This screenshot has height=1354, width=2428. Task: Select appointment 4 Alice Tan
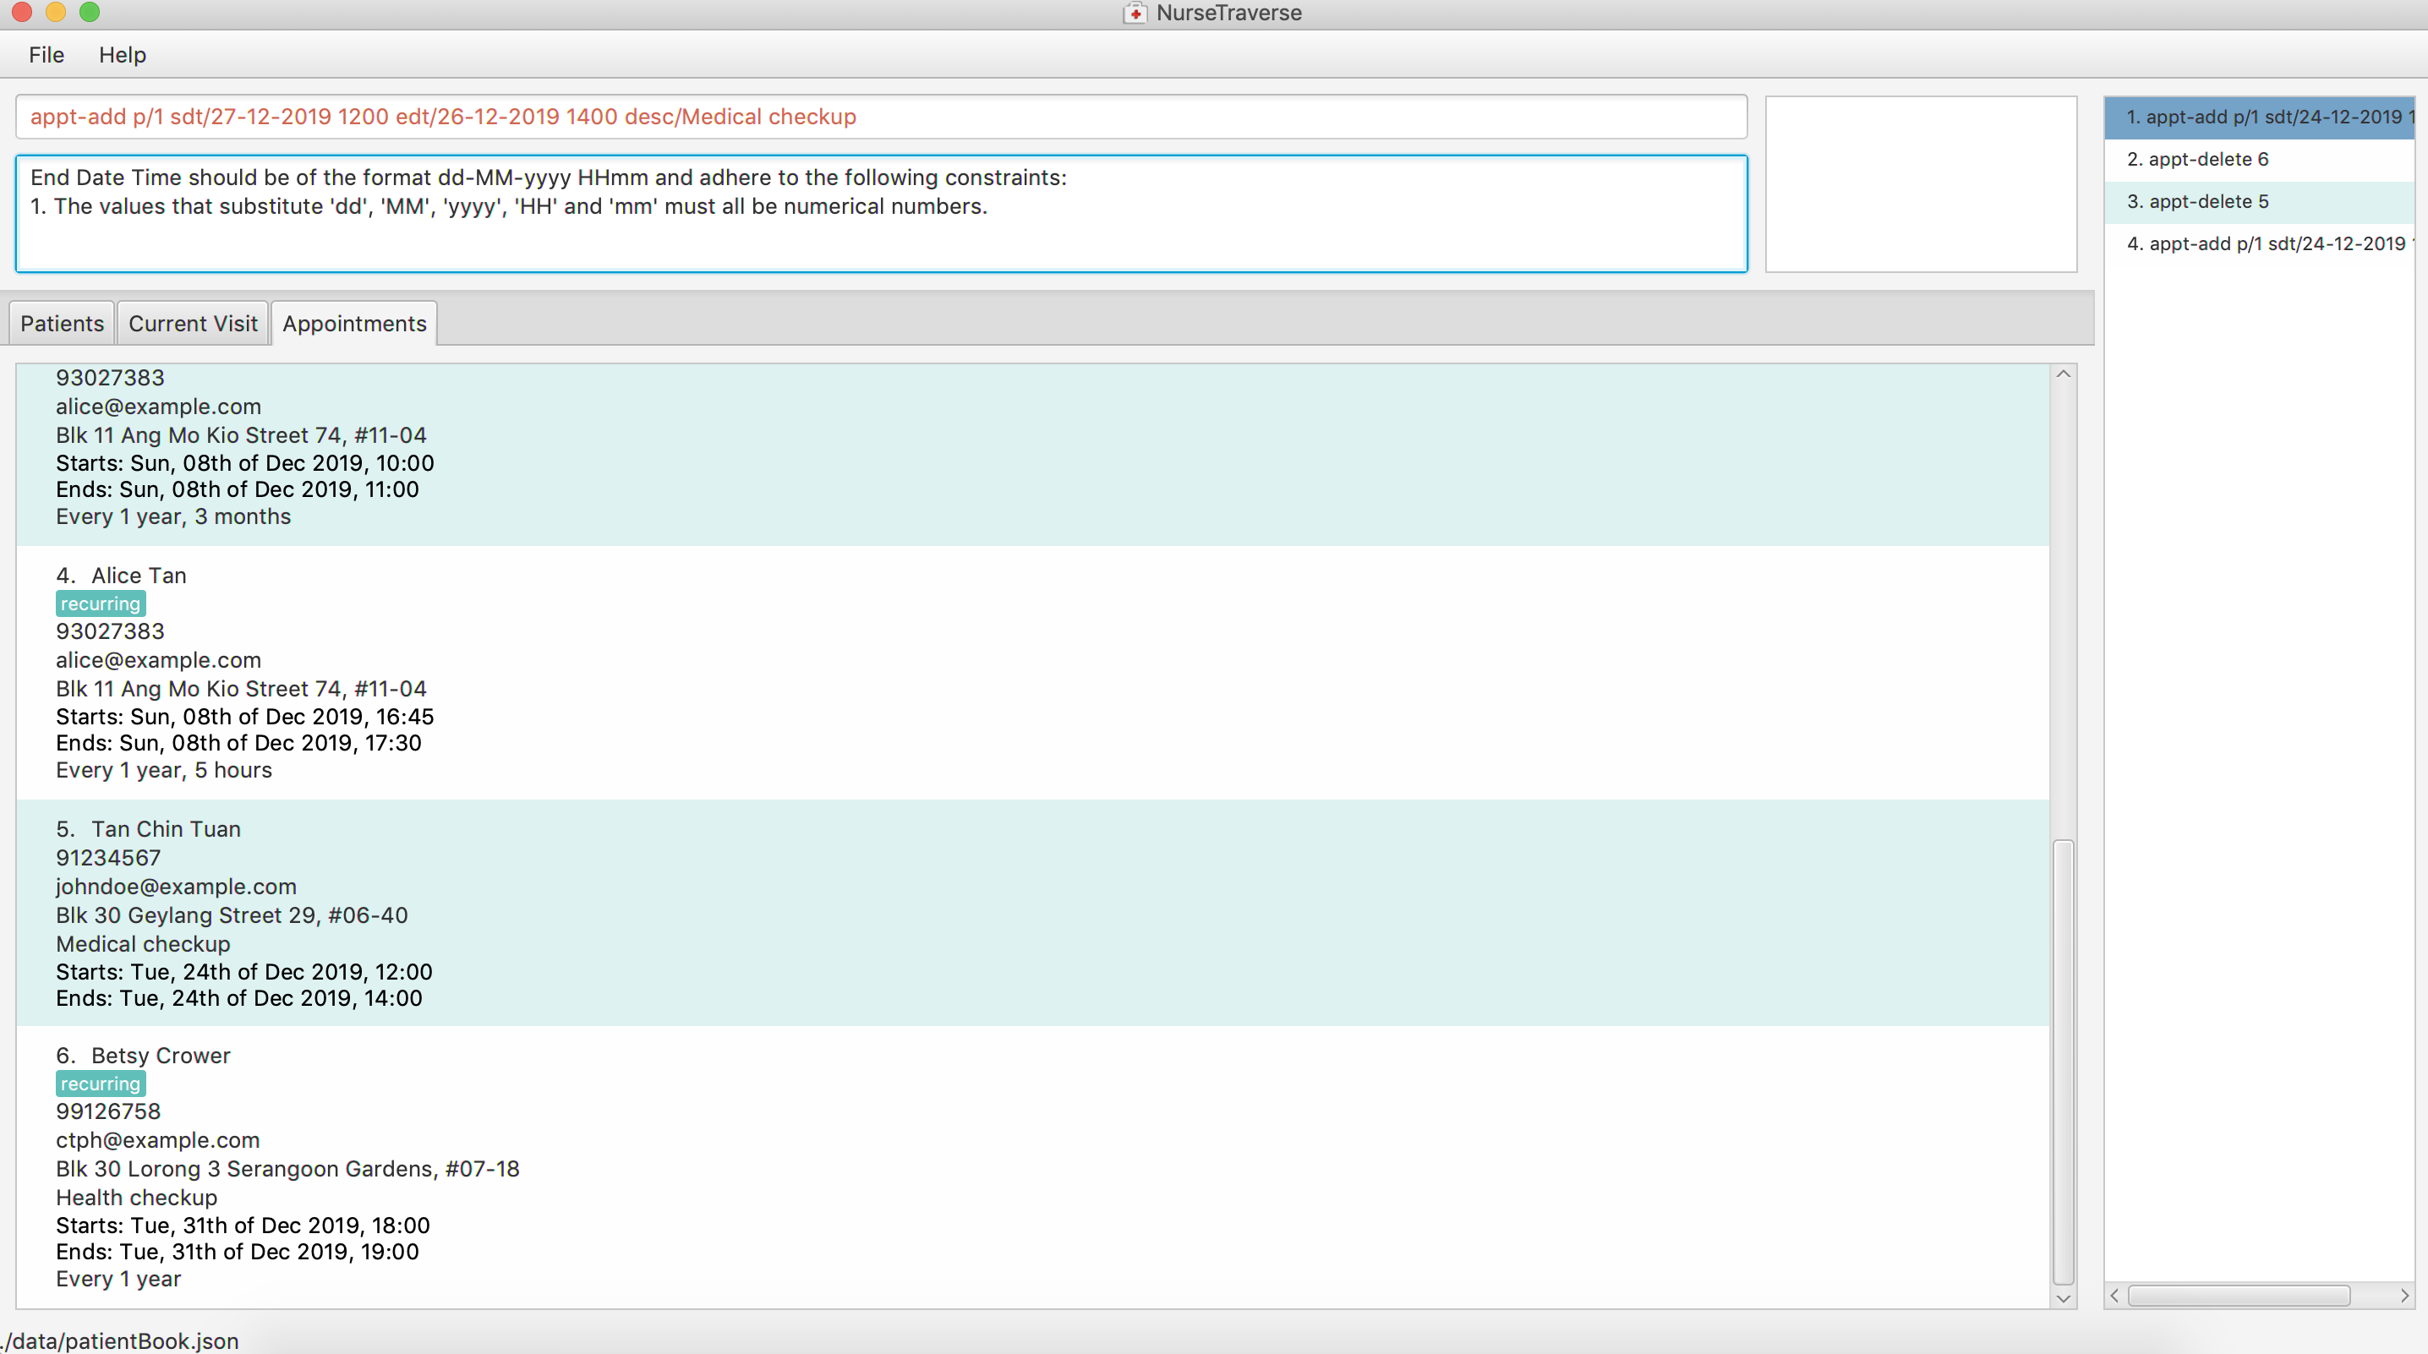tap(1032, 673)
